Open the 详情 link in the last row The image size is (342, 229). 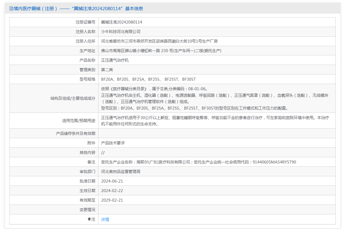click(x=105, y=219)
